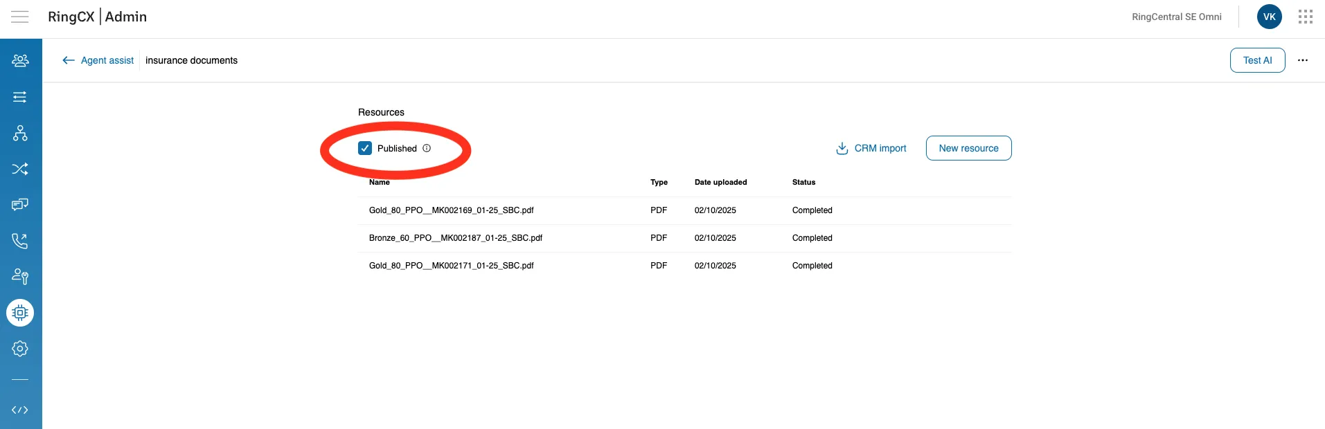The image size is (1325, 429).
Task: Click the code brackets developer icon
Action: click(20, 410)
